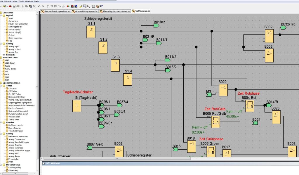
Task: Switch to Alternating two compressors.lsc tab
Action: tap(115, 11)
